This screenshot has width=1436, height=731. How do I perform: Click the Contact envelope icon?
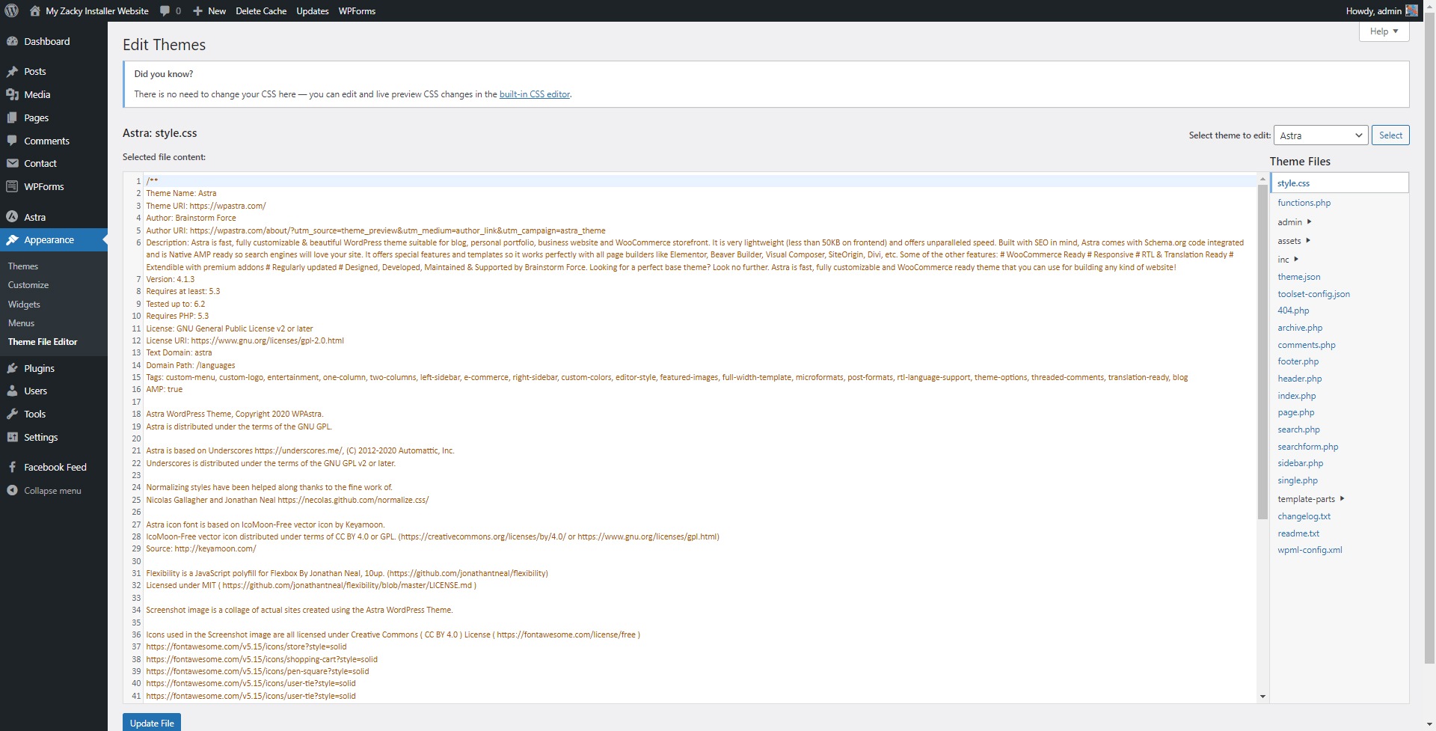click(12, 163)
